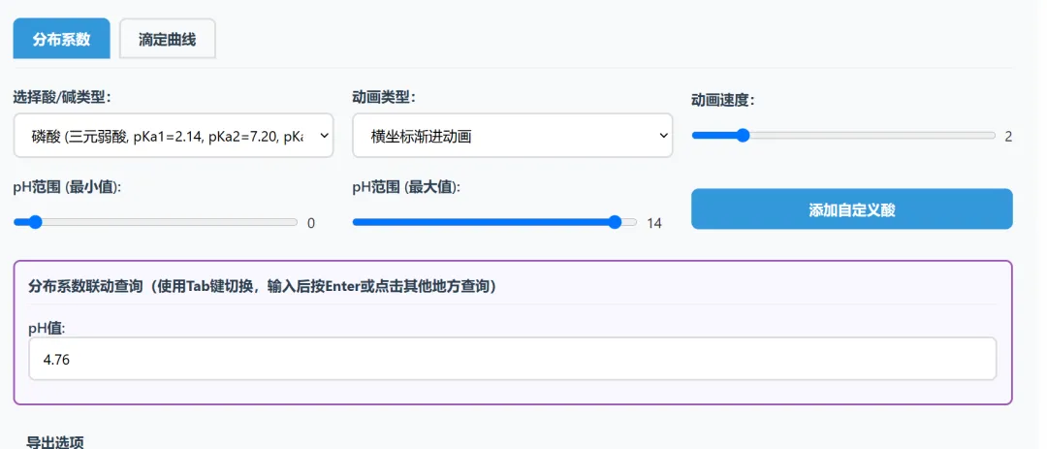Click the 导出选项 section heading
Screen dimensions: 1047x449
[x=55, y=442]
